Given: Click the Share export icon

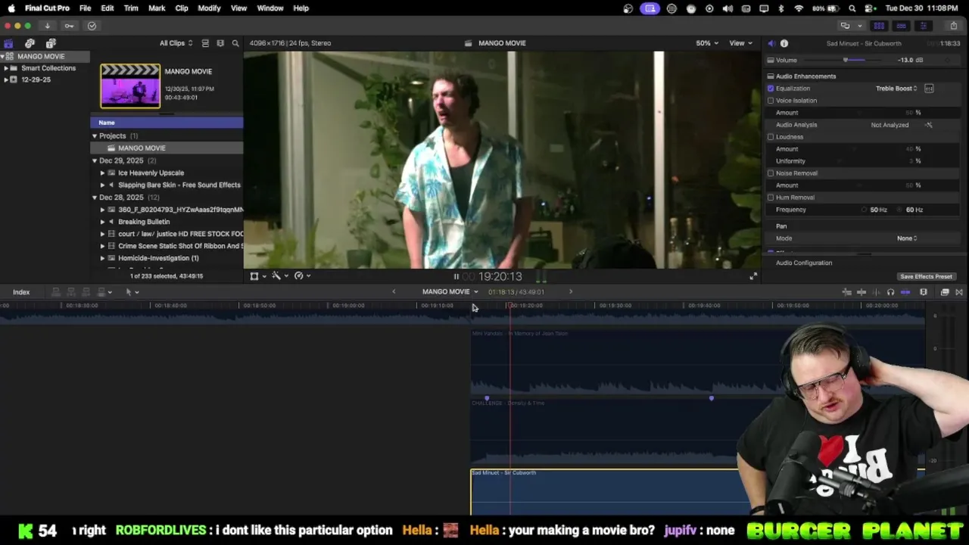Looking at the screenshot, I should [953, 26].
